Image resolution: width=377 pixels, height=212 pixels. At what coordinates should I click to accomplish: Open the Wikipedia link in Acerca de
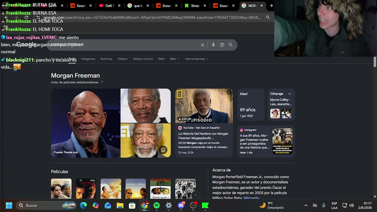(x=251, y=198)
